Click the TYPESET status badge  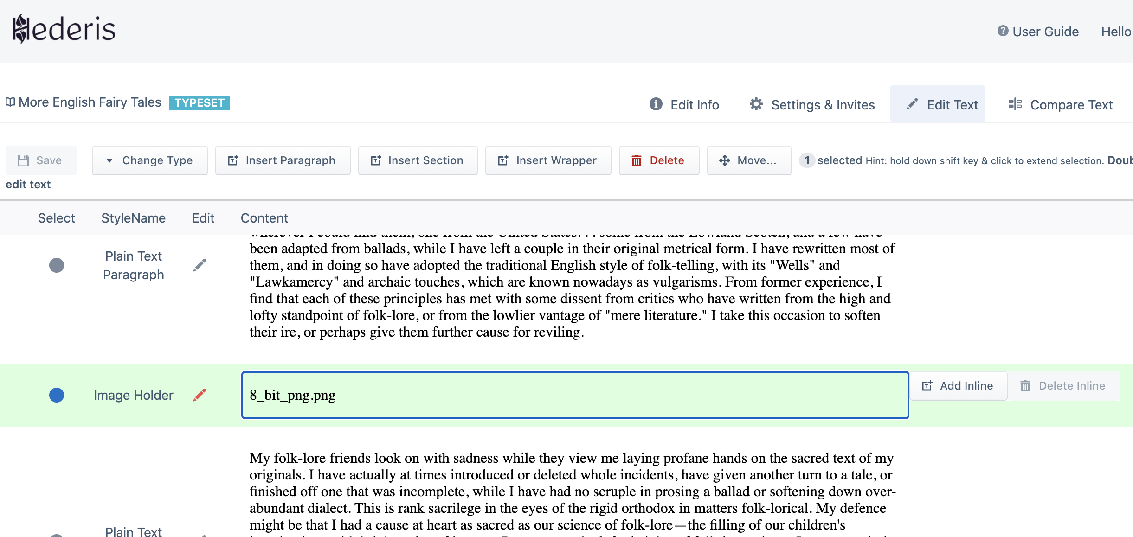coord(199,102)
